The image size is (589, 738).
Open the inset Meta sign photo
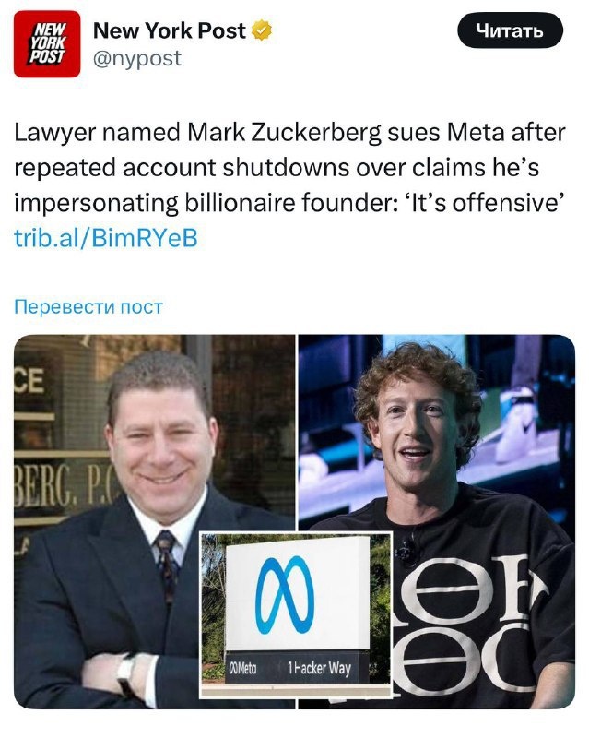click(x=296, y=614)
